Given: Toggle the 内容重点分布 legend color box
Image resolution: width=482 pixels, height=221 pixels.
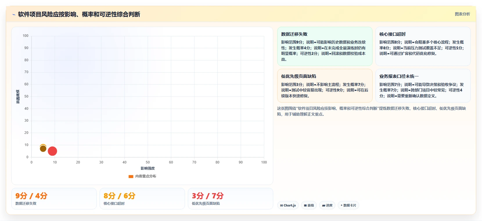Looking at the screenshot, I should (x=131, y=176).
